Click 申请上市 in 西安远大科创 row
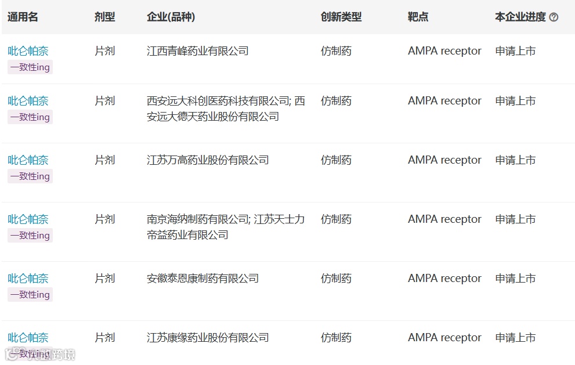 (x=515, y=101)
